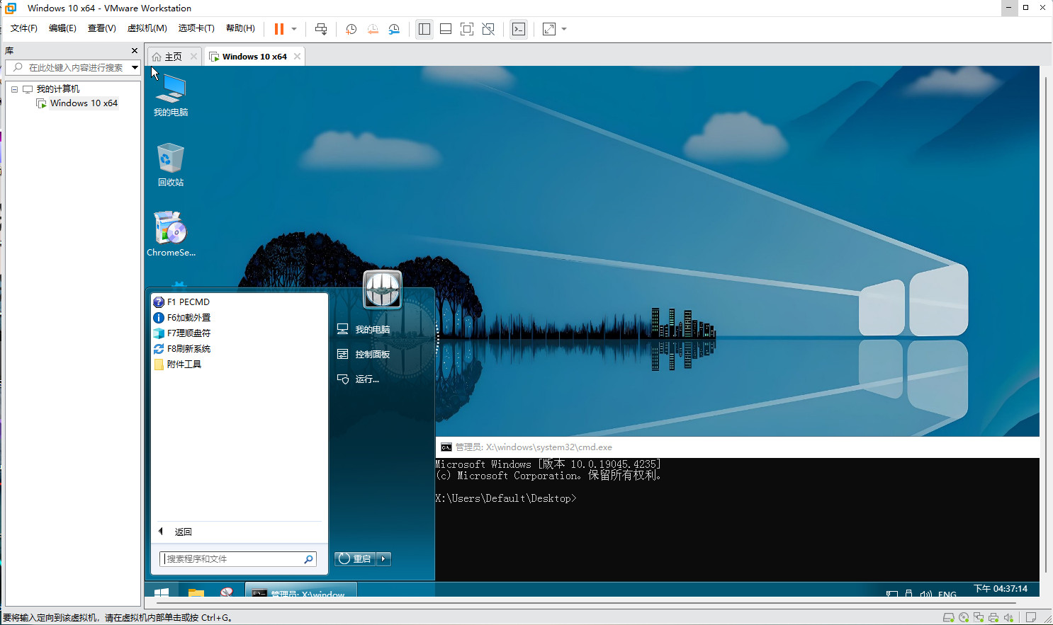Toggle the thumbnail bar layout icon
Viewport: 1053px width, 625px height.
click(x=446, y=29)
